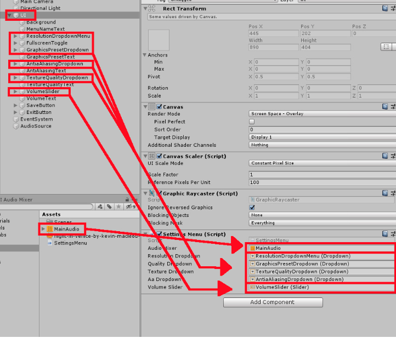Open the UI Scale Mode dropdown
Viewport: 396px width, 338px height.
[321, 163]
